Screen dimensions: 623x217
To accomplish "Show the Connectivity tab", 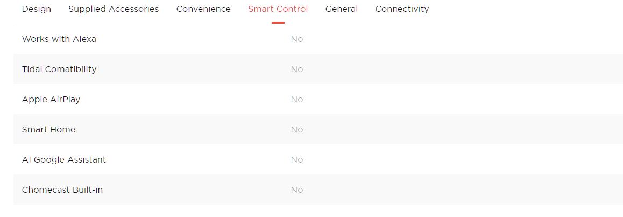I will [402, 9].
